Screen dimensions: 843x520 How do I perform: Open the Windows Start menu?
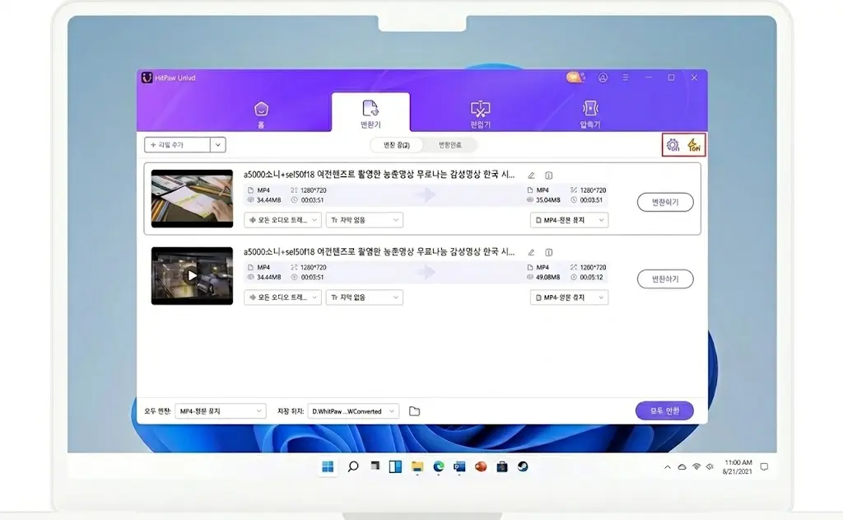[328, 466]
